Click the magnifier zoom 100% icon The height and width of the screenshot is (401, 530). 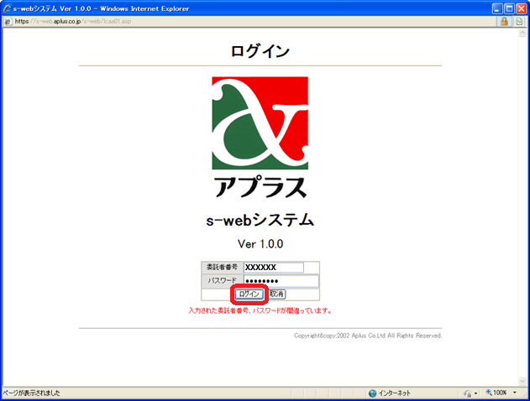pos(490,393)
